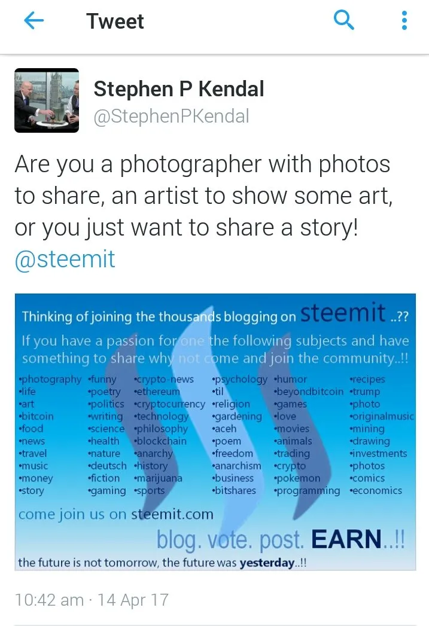
Task: Tap the date 14 Apr 17
Action: [133, 600]
